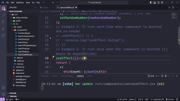
Task: Kill terminal with trash icon
Action: tap(166, 76)
